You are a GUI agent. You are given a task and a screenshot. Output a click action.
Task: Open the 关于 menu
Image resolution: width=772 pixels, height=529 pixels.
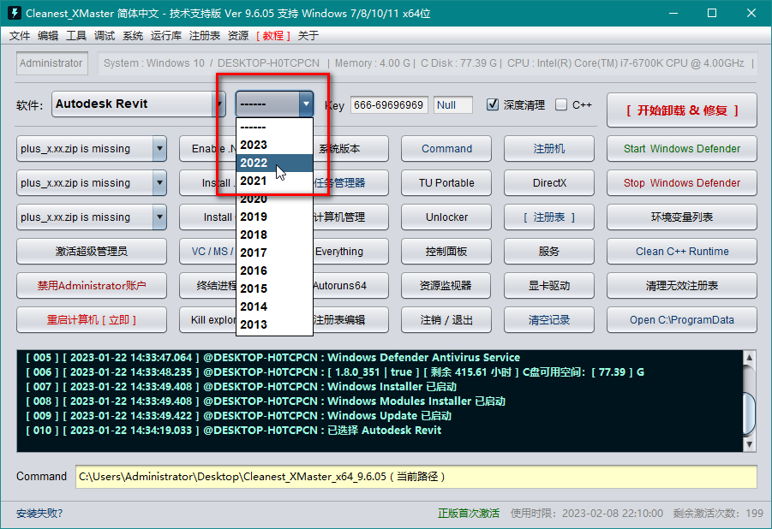pyautogui.click(x=308, y=35)
